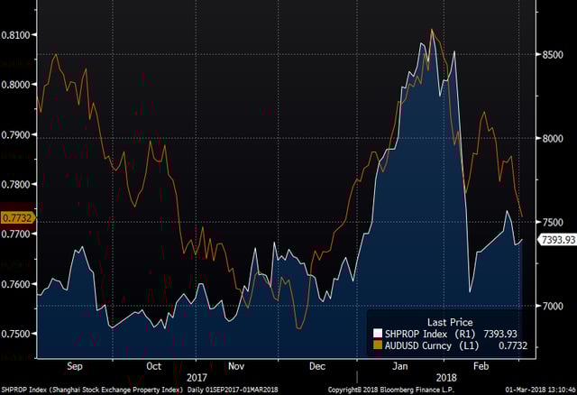The height and width of the screenshot is (395, 577).
Task: Click the 7393.93 price tag on right axis
Action: click(x=556, y=239)
